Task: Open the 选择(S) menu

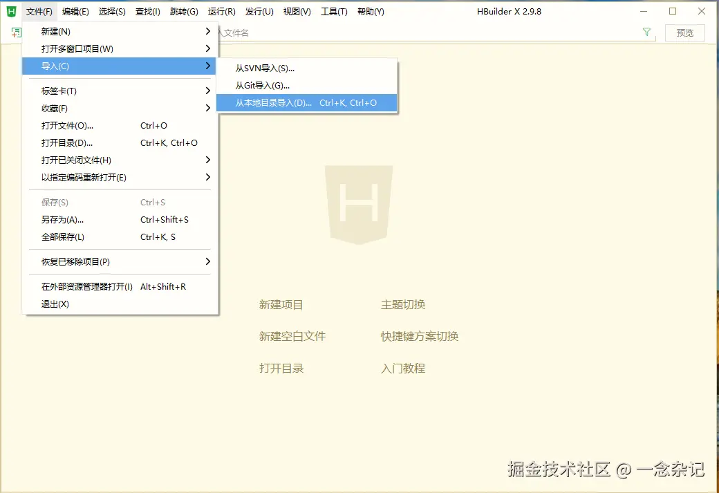Action: pyautogui.click(x=112, y=12)
